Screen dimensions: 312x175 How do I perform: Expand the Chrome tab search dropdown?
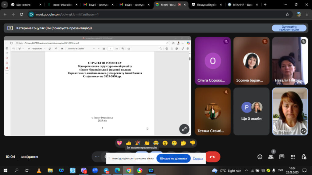(5, 5)
